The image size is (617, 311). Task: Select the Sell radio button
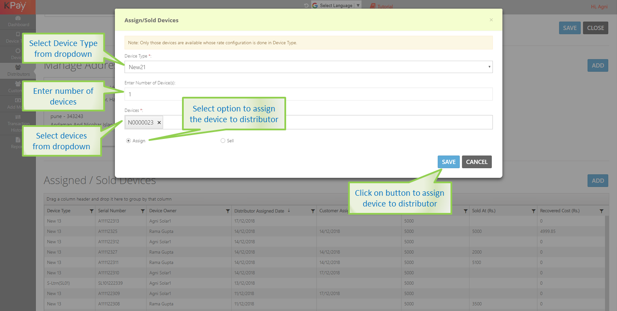[x=223, y=141]
